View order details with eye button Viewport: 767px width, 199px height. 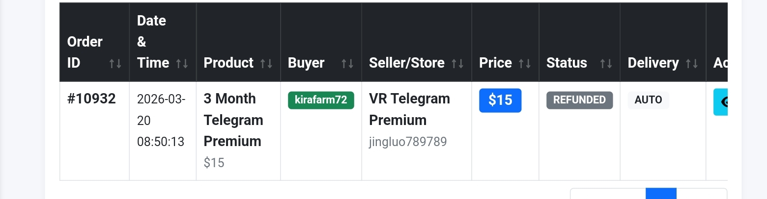[721, 102]
